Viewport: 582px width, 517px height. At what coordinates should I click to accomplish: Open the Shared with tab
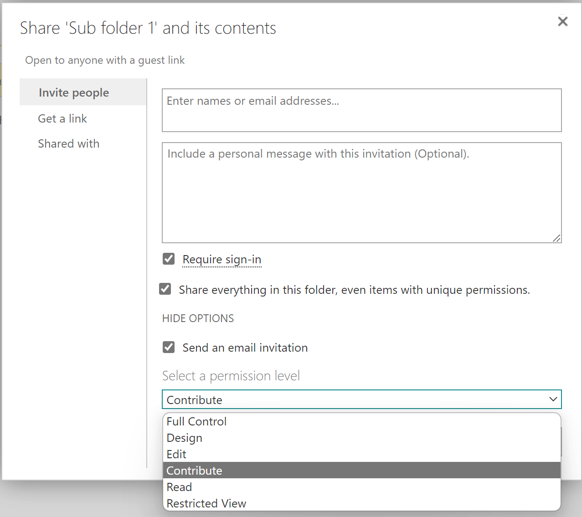(x=68, y=143)
